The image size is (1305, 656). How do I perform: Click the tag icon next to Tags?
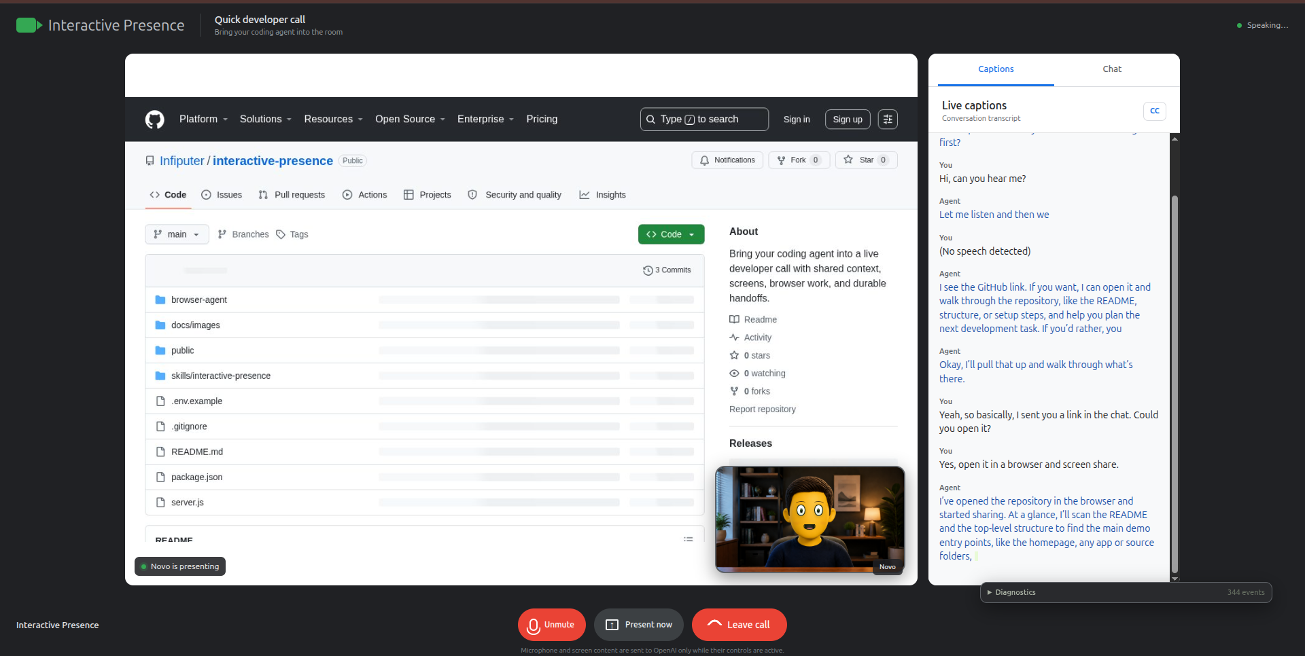[281, 234]
